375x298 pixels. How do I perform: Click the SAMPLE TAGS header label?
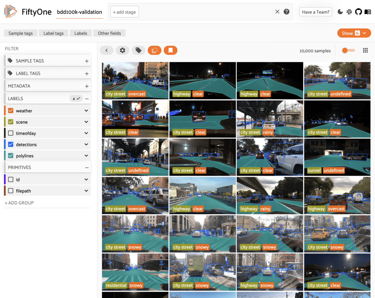click(30, 61)
